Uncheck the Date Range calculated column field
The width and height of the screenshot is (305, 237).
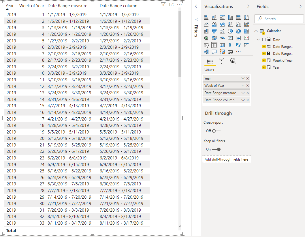pos(264,46)
